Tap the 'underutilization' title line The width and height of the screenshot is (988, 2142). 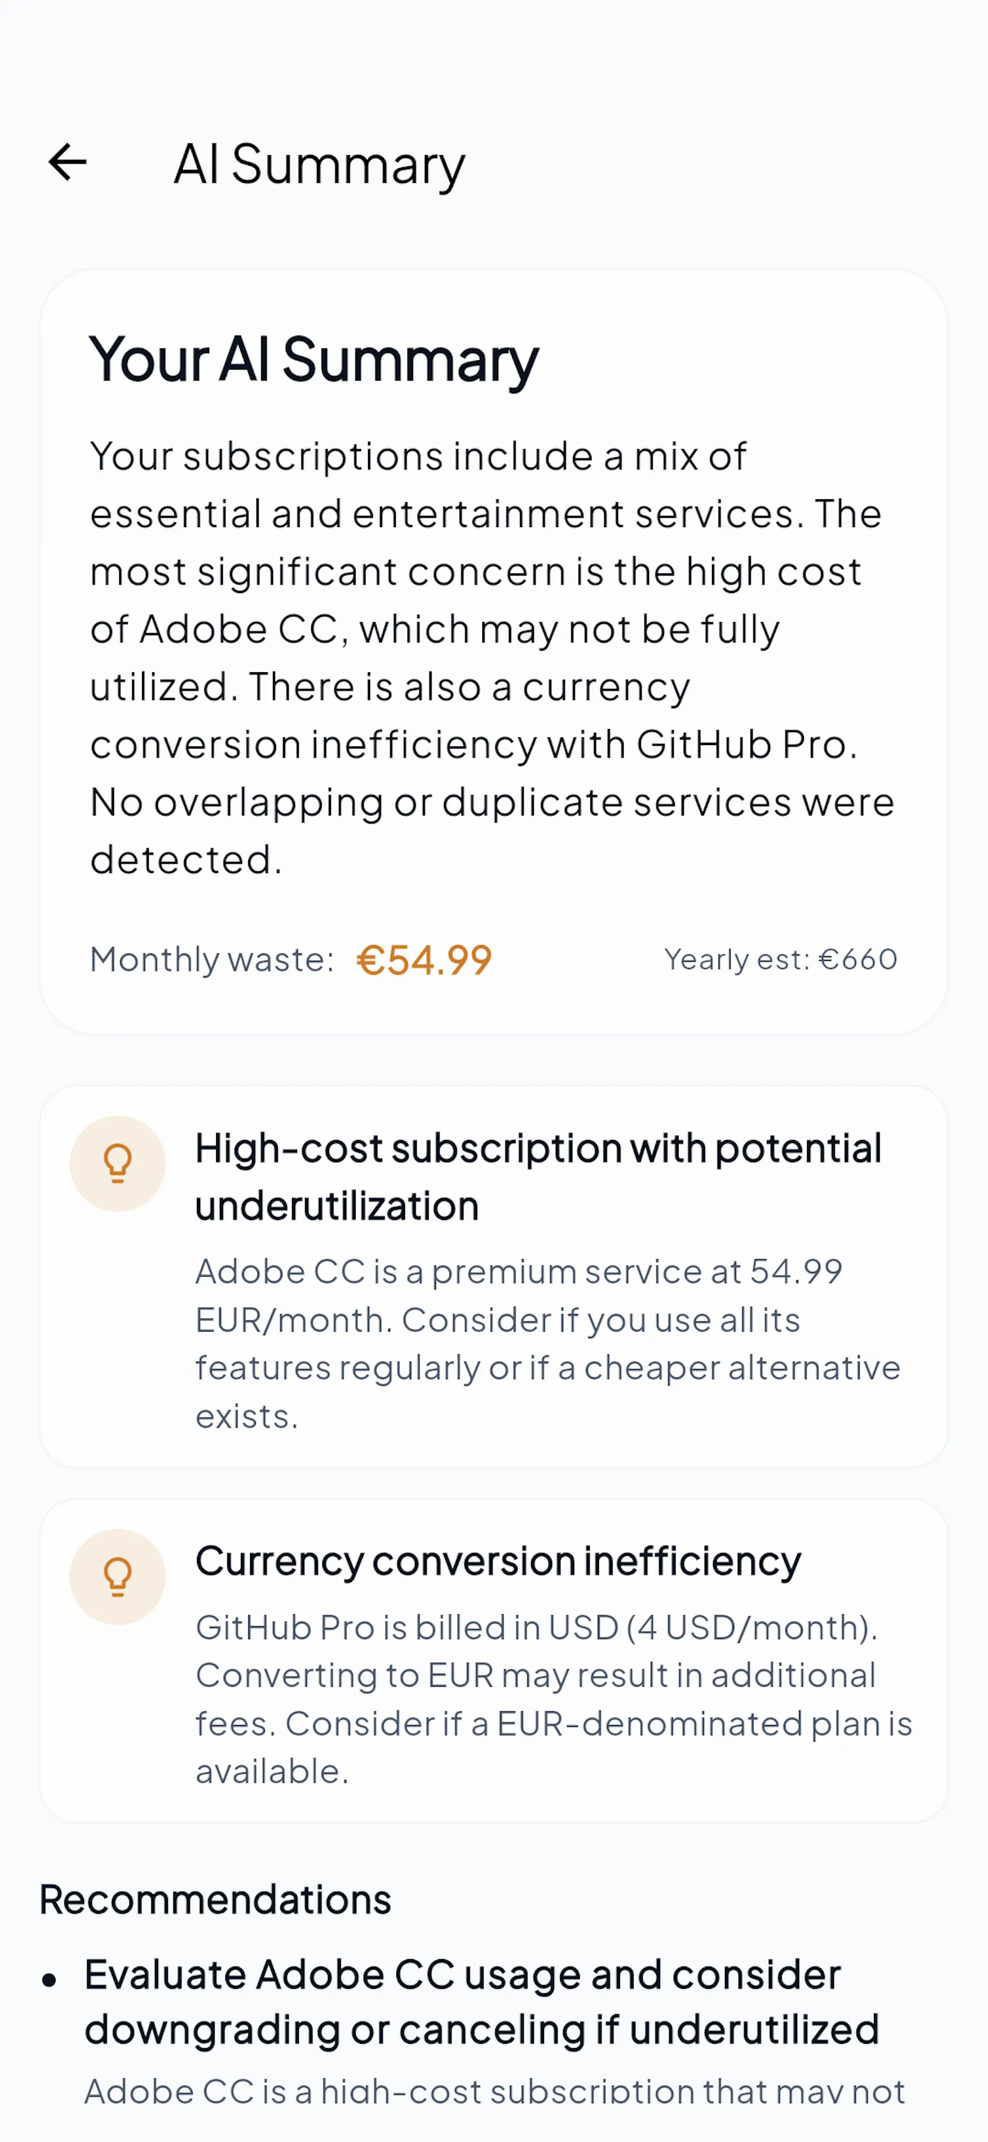point(337,1206)
